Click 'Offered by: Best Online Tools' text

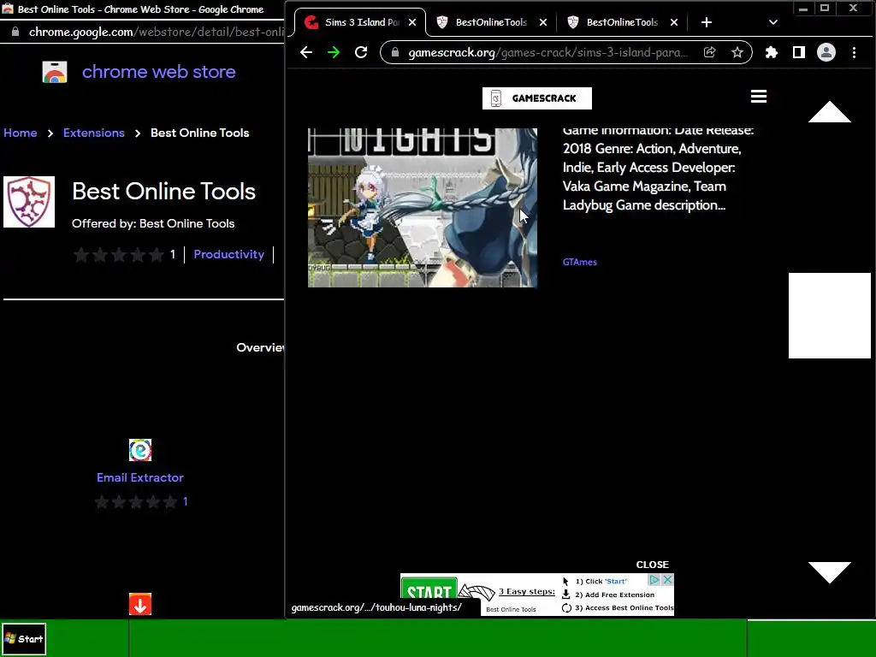pyautogui.click(x=153, y=223)
